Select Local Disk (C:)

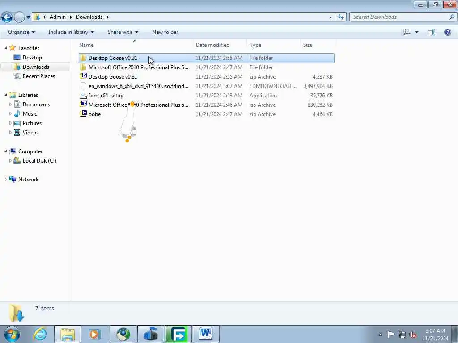coord(39,161)
